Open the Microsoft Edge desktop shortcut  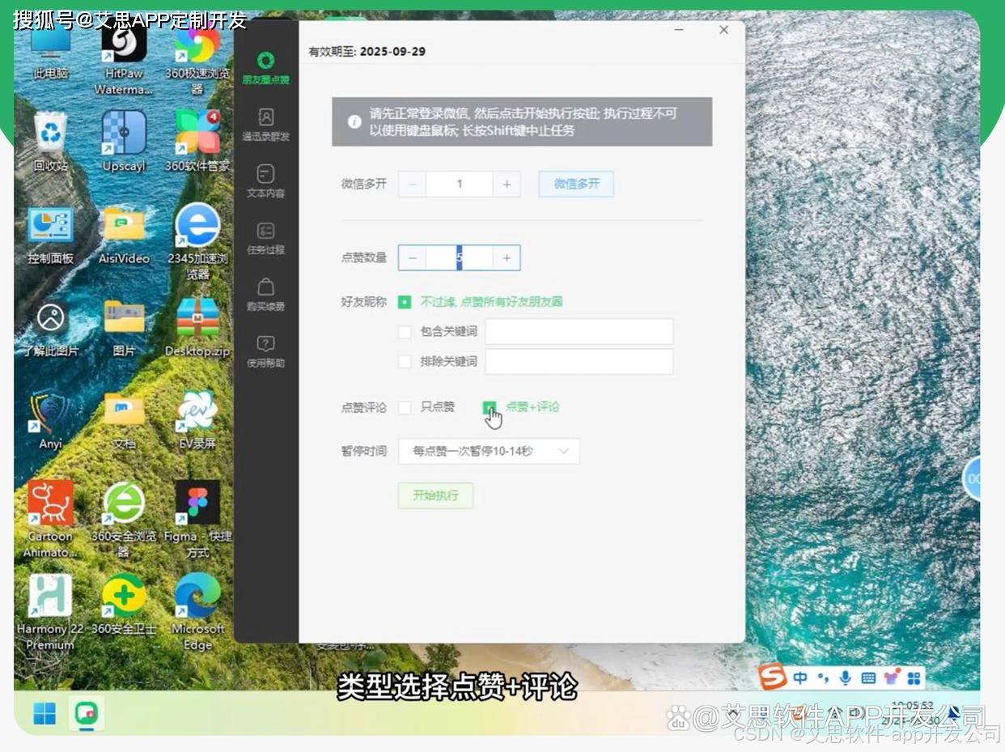[197, 597]
